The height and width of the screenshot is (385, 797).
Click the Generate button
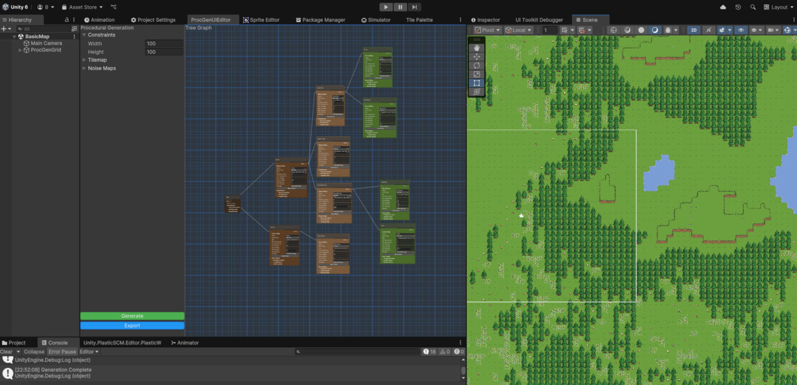[x=132, y=315]
